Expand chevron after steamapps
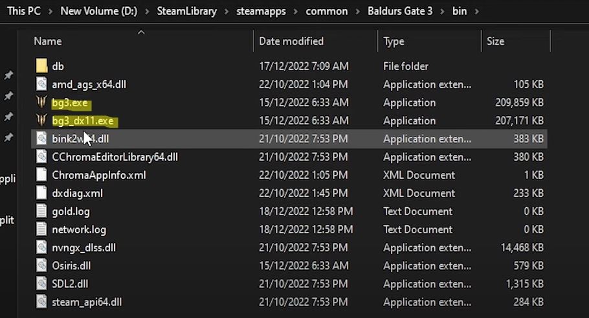Viewport: 589px width, 318px height. [296, 12]
